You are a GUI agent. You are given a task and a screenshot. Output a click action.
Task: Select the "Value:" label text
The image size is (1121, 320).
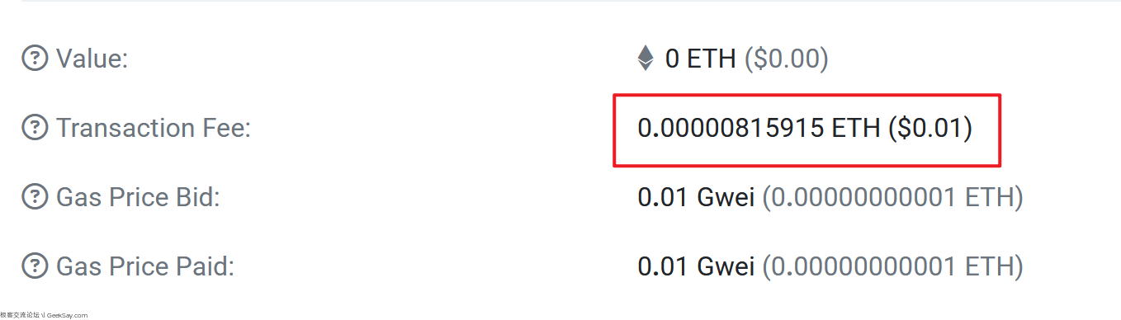92,59
